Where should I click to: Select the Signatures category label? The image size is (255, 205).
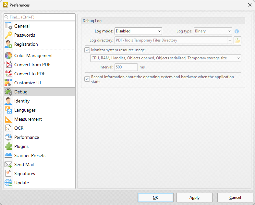coord(25,174)
